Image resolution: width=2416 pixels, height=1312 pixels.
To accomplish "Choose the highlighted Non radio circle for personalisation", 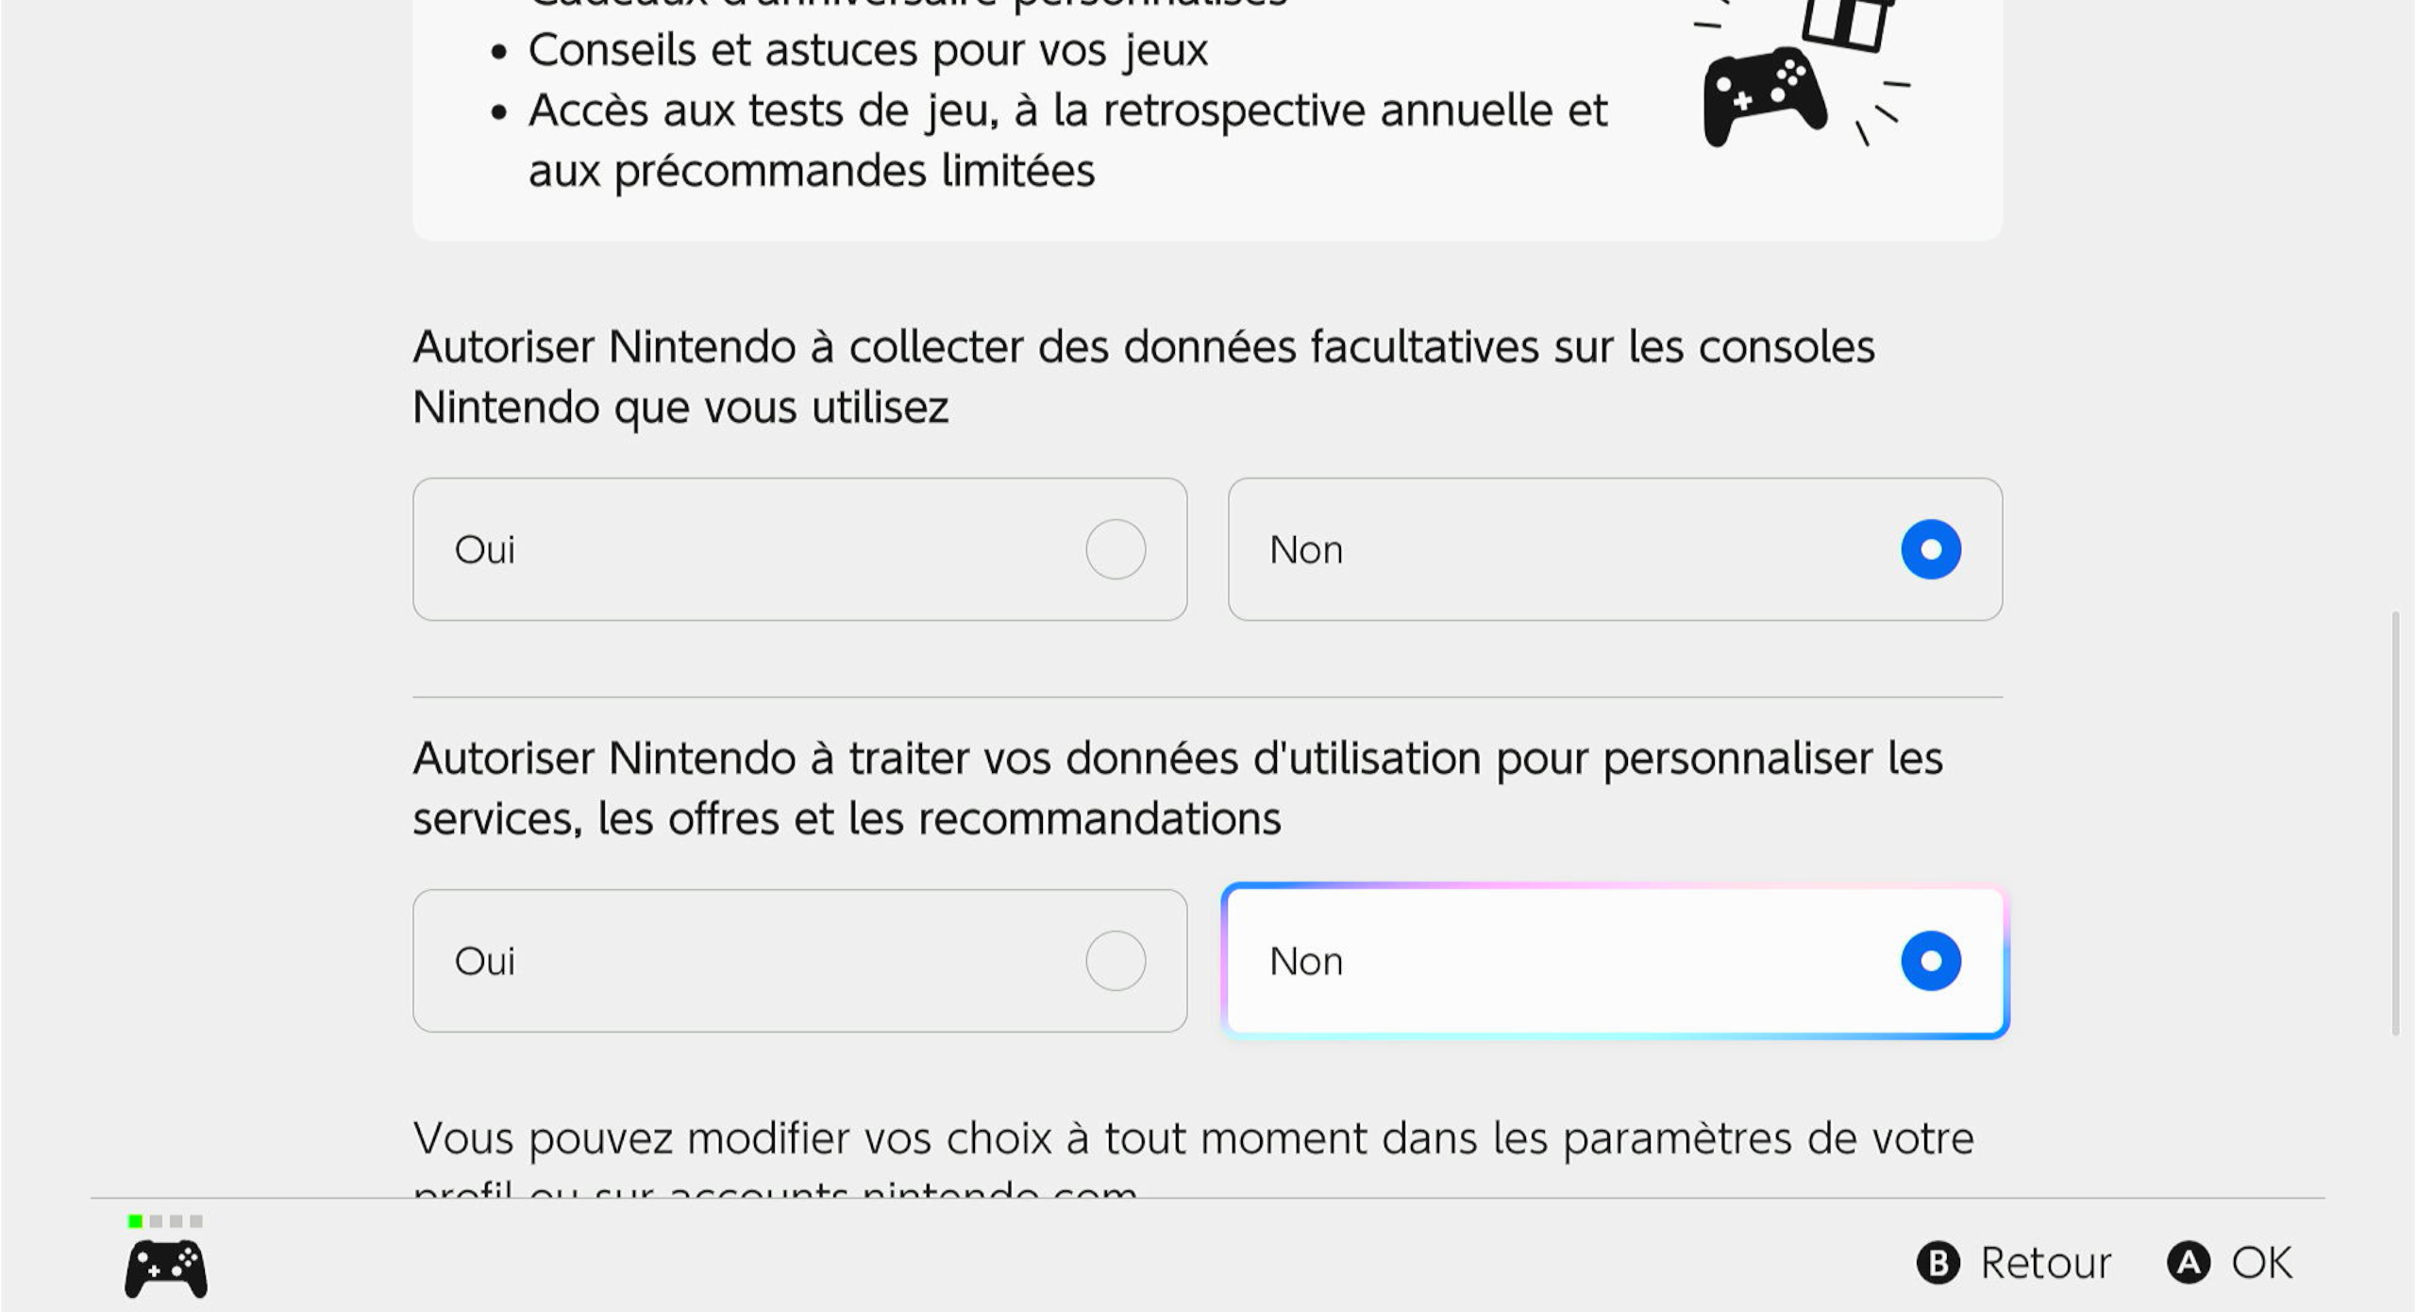I will click(x=1931, y=961).
